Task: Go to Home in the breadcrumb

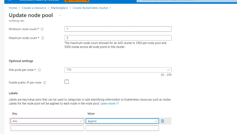Action: pos(13,8)
